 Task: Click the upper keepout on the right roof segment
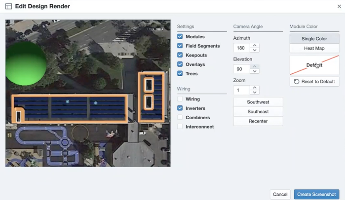pos(149,85)
